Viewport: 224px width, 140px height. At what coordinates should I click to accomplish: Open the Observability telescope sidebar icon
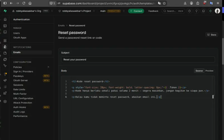(5, 80)
